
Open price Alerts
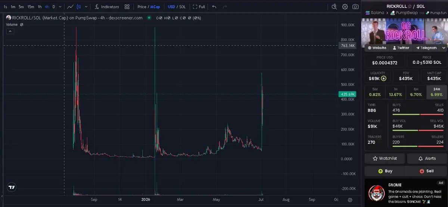tap(427, 159)
